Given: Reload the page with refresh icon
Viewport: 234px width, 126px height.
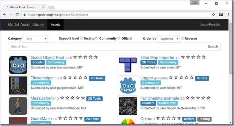Looking at the screenshot, I should (17, 15).
